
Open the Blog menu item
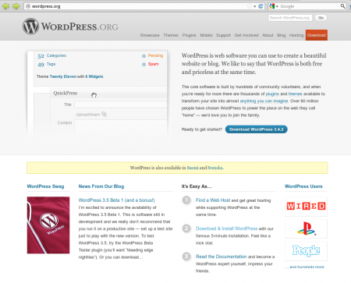tap(282, 35)
